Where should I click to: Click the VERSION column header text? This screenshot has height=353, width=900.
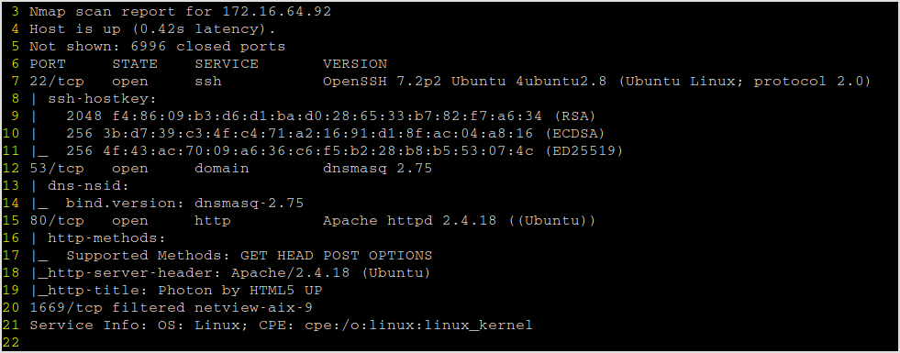(355, 63)
